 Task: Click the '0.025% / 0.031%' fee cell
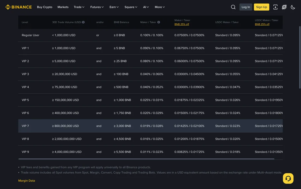click(x=152, y=100)
